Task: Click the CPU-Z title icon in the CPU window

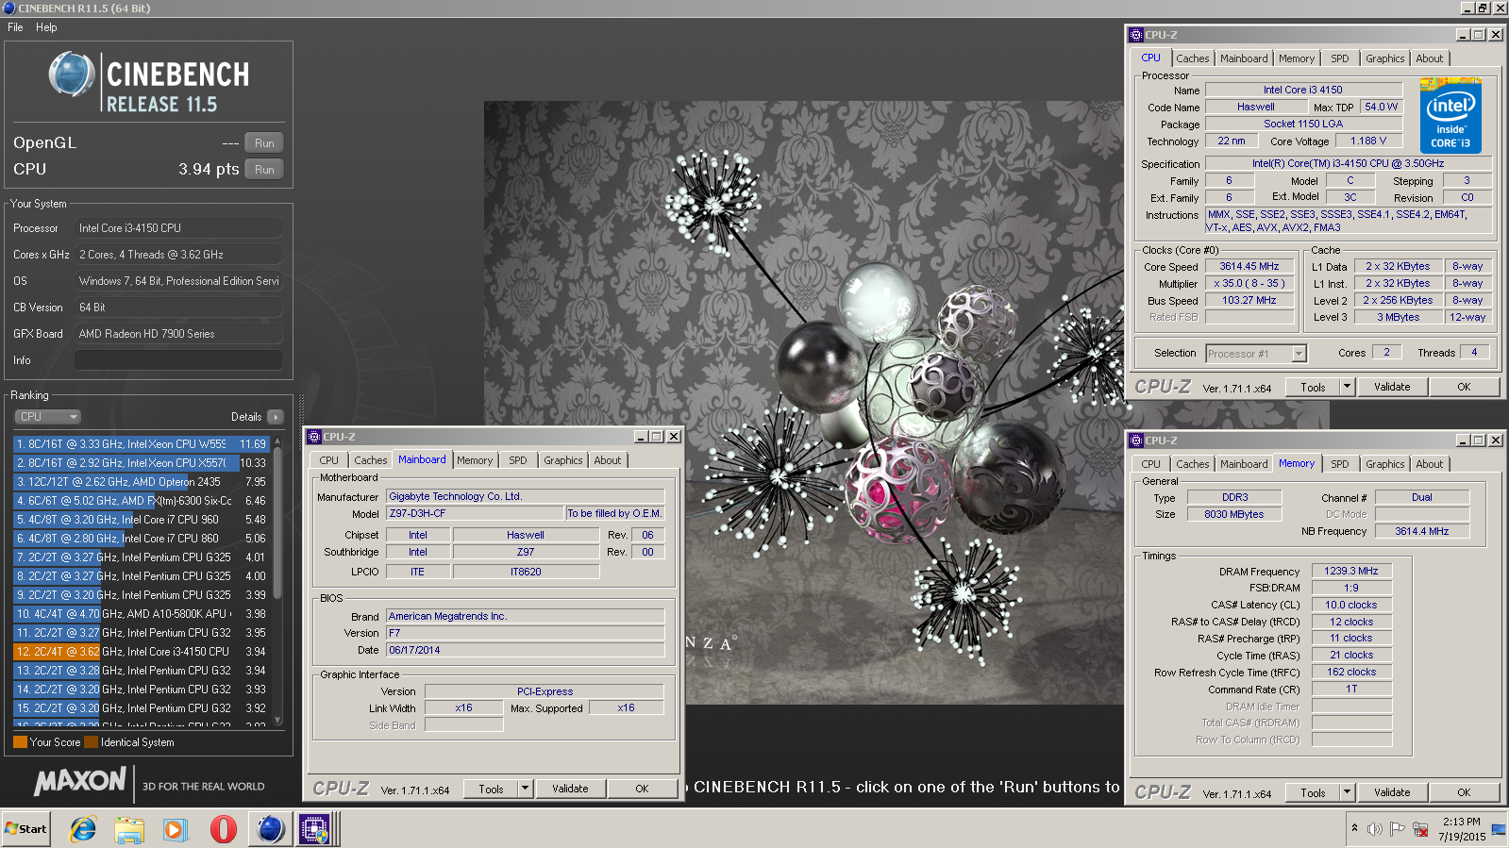Action: coord(1136,35)
